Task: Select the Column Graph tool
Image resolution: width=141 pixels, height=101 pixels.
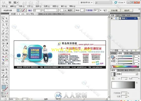Action: coord(7,50)
